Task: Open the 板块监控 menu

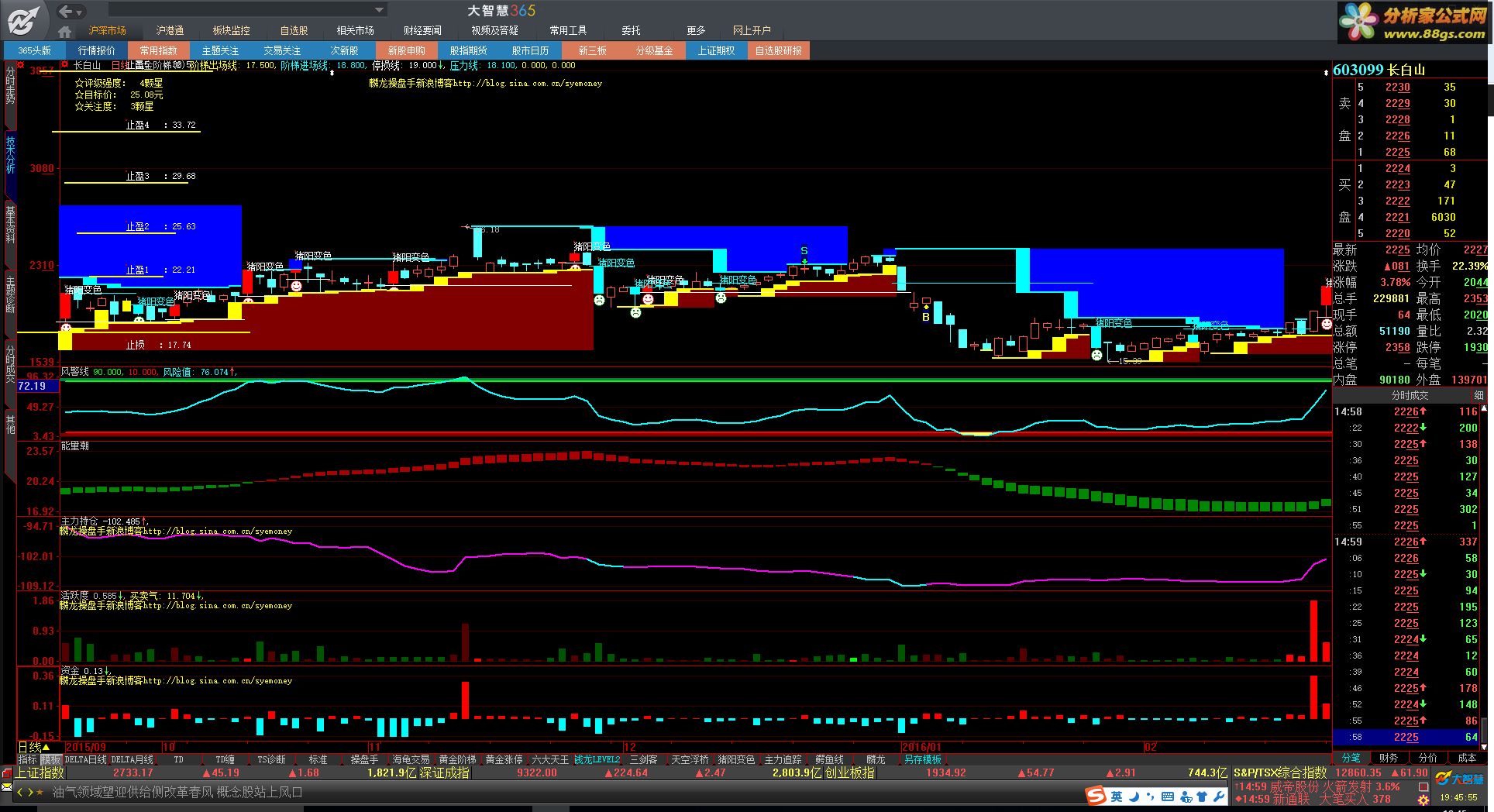Action: coord(231,30)
